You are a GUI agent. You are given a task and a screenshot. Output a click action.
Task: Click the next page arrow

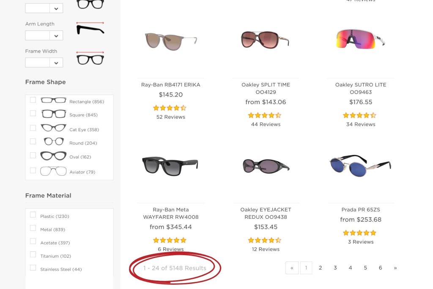point(395,267)
